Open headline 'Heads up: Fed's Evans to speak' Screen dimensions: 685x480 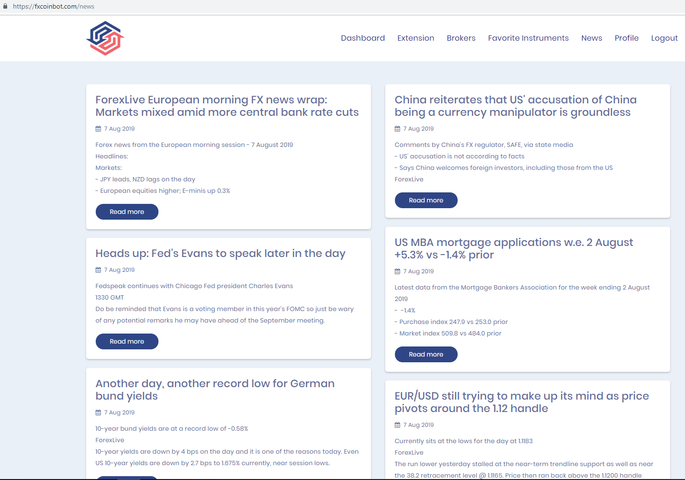pos(220,254)
